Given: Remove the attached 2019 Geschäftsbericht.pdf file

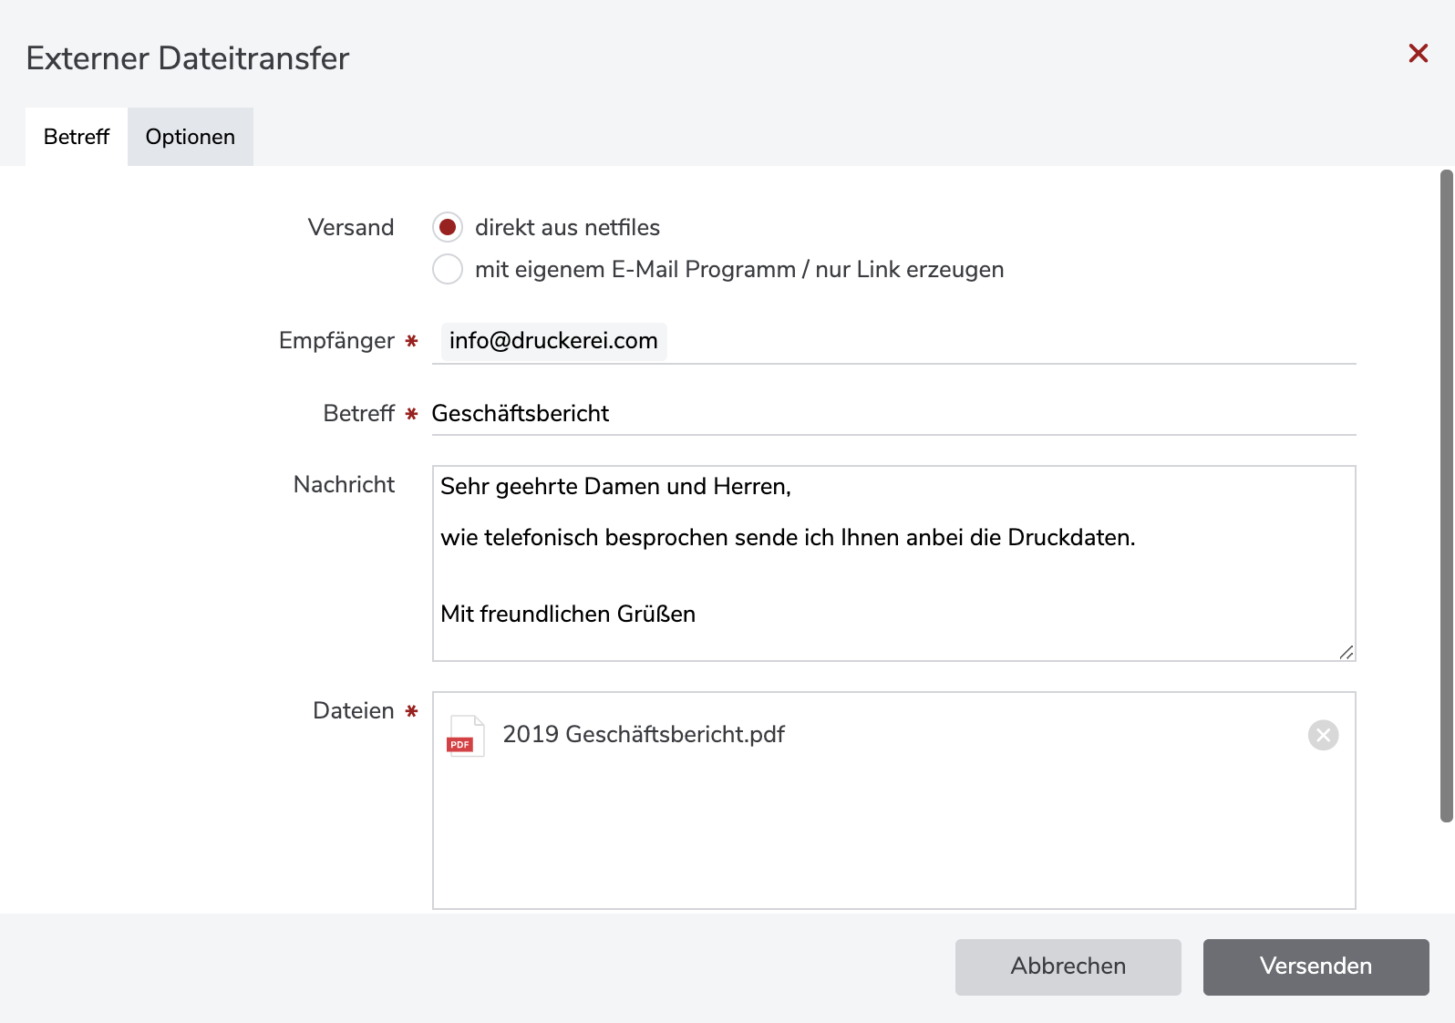Looking at the screenshot, I should pos(1323,735).
